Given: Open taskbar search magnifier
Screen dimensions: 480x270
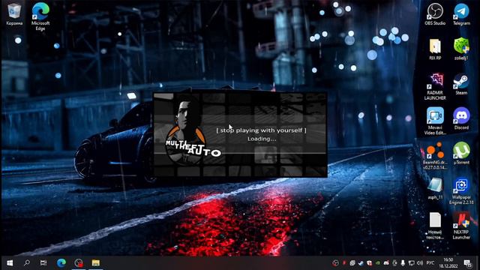Looking at the screenshot, I should [27, 263].
